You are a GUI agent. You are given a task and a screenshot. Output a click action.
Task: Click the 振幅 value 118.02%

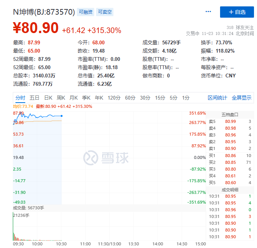[225, 51]
